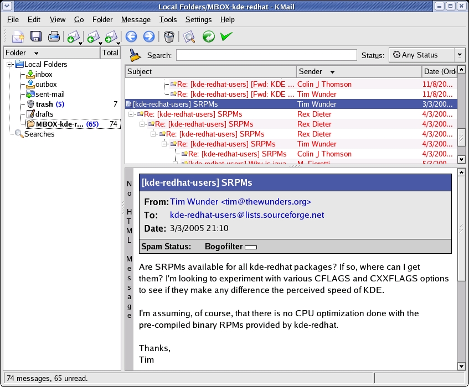Click the green checkmark toolbar icon

(226, 37)
